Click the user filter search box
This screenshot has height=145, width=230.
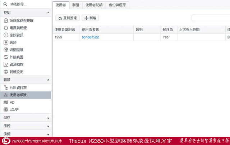coord(211,18)
